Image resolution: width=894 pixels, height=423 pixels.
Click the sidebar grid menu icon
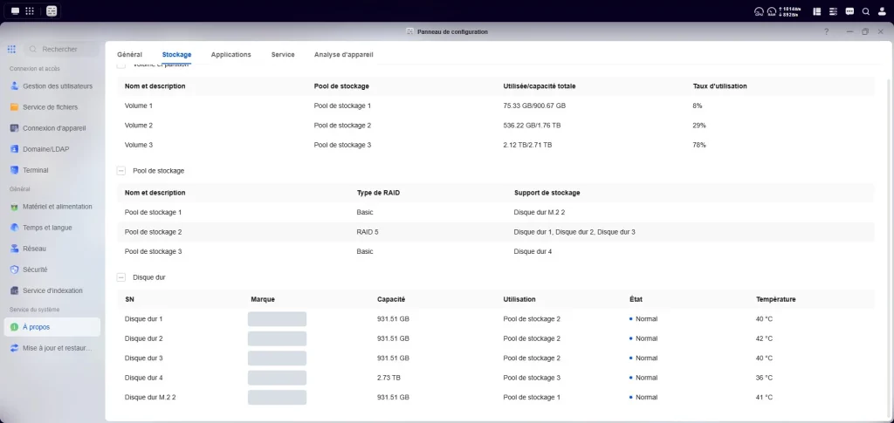(11, 50)
